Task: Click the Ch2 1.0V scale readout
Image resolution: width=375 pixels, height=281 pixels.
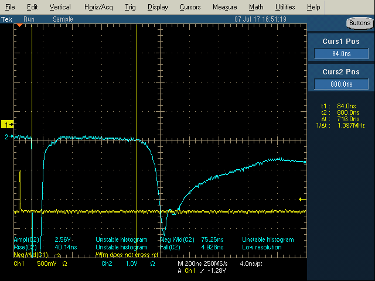Action: coord(128,264)
